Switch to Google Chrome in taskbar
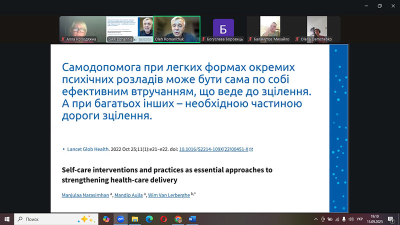 178,219
